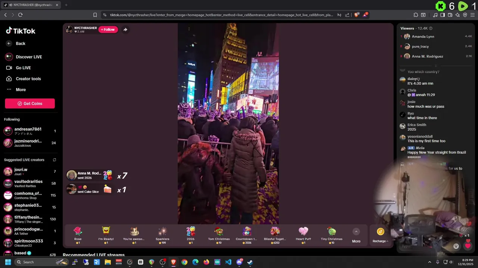Viewport: 478px width, 268px height.
Task: Open comhoma_of... suggested live
Action: click(x=30, y=195)
